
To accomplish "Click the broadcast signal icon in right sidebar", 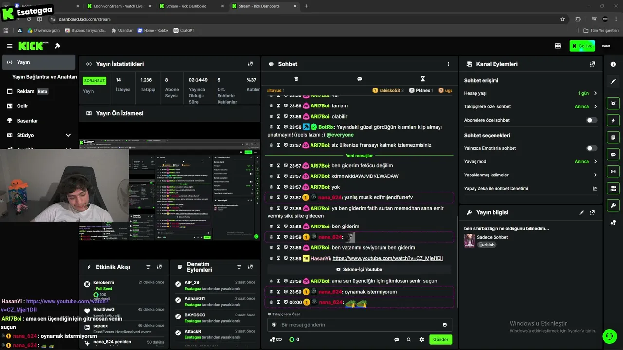I will coord(613,171).
